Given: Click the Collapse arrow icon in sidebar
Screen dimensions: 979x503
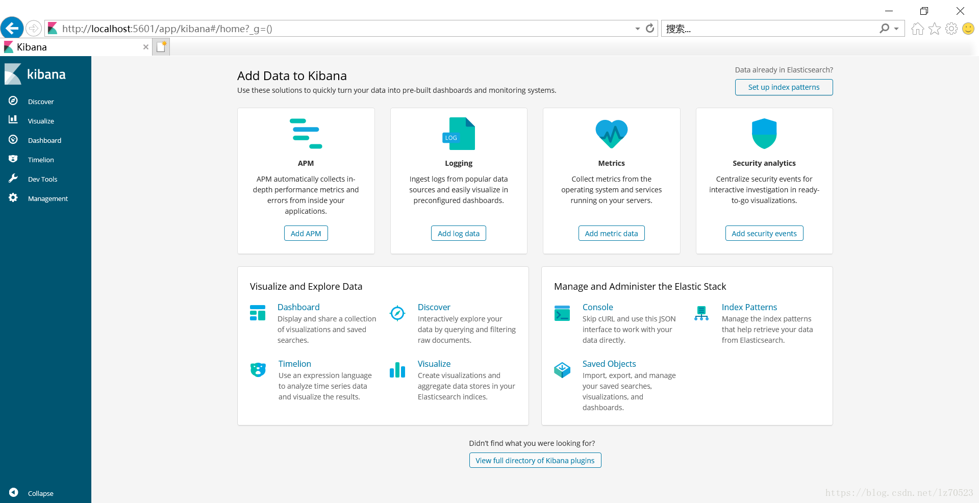Looking at the screenshot, I should 14,492.
